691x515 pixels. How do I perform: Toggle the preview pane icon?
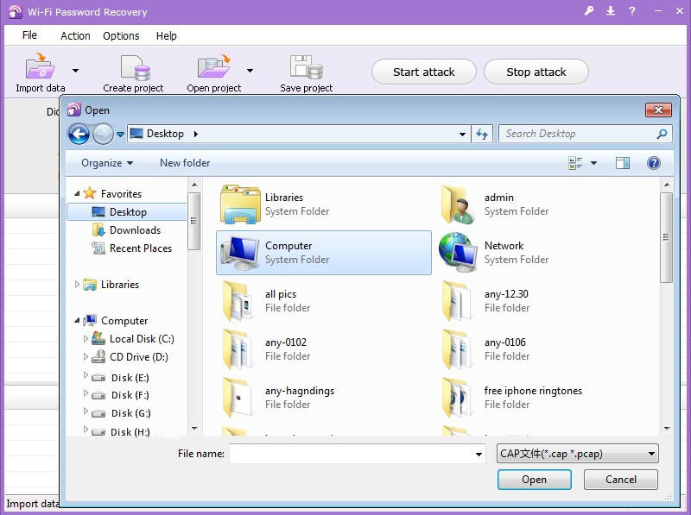pos(622,163)
